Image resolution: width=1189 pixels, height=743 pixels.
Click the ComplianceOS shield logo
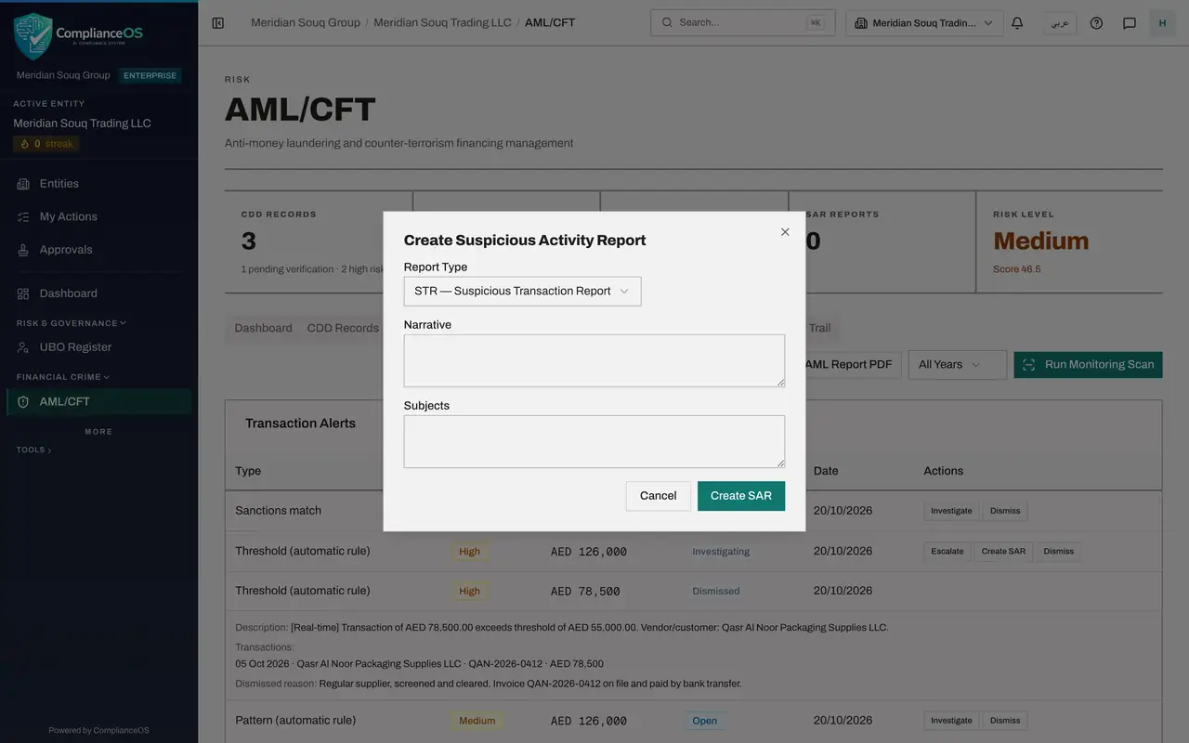coord(33,36)
